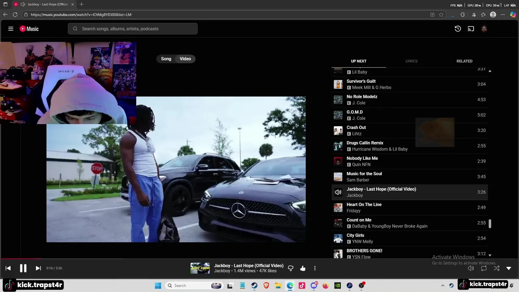
Task: Seek using the red progress bar
Action: (x=20, y=258)
